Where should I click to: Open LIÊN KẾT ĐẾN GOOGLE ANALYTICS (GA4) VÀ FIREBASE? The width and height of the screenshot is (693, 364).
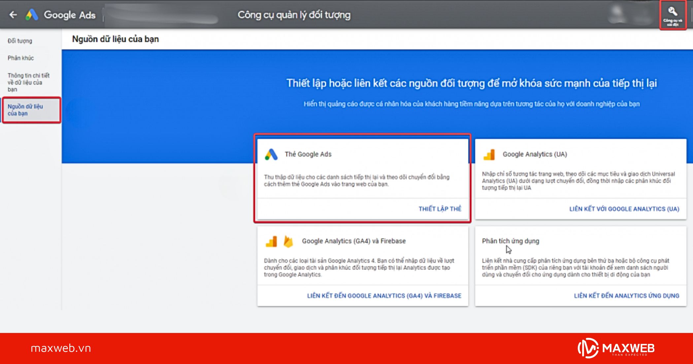[x=384, y=296]
